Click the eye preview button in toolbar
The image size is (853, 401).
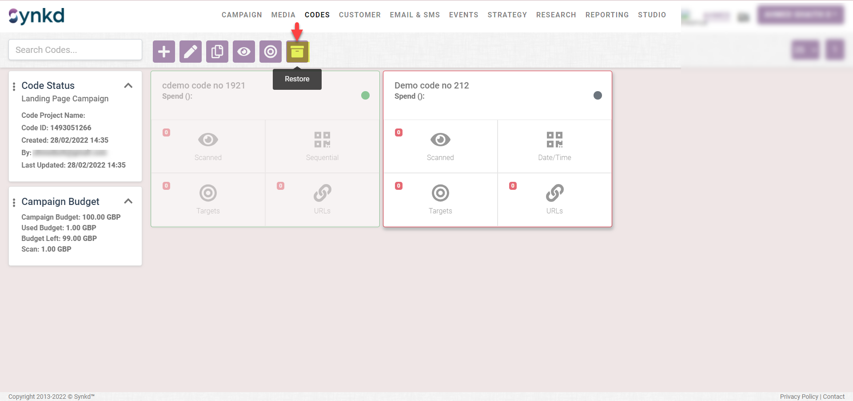(243, 52)
